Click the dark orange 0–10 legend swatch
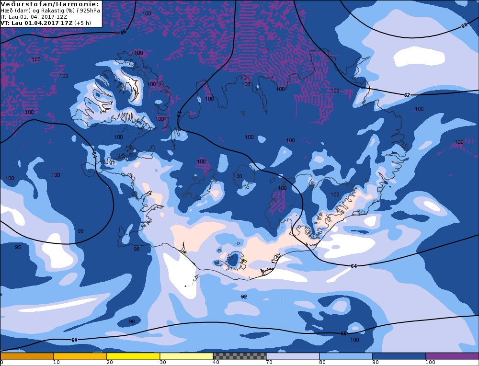 click(x=27, y=356)
